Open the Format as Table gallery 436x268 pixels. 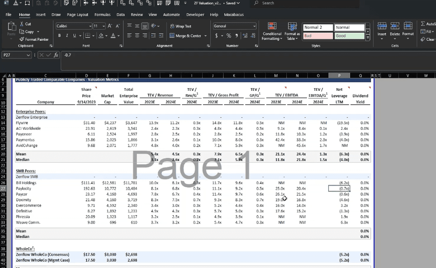tap(292, 31)
